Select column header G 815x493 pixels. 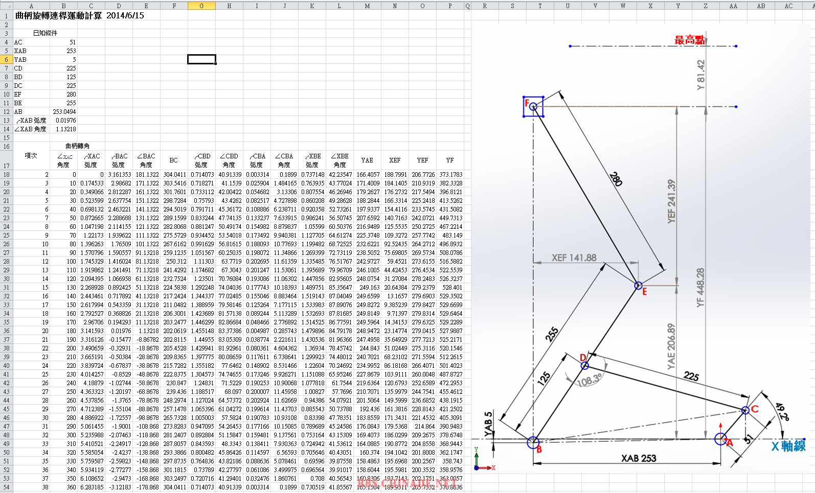click(x=201, y=6)
